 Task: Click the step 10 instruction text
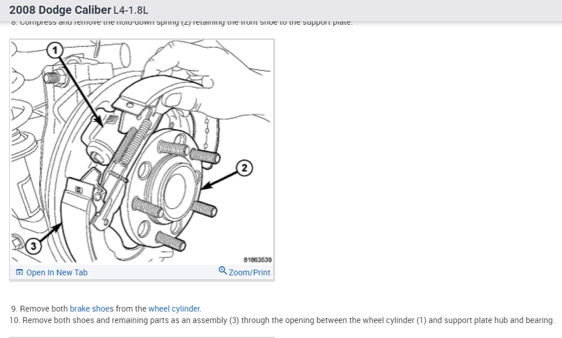(x=282, y=320)
